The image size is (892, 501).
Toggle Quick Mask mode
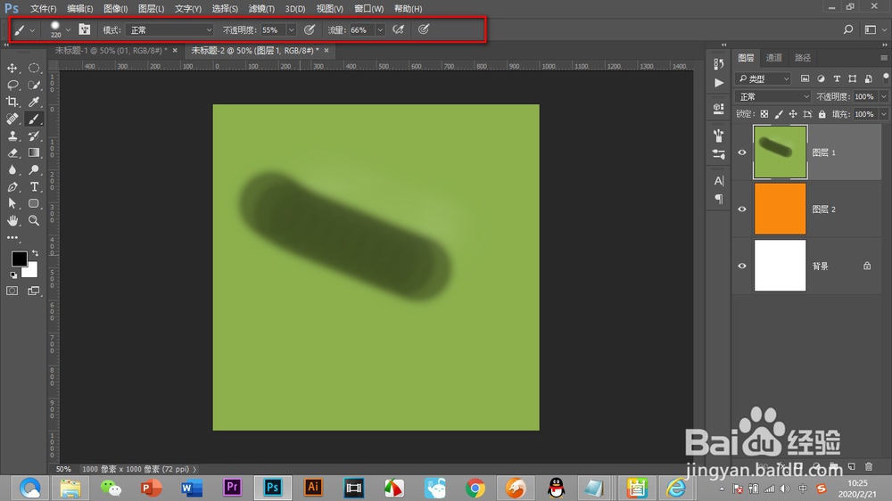coord(12,292)
